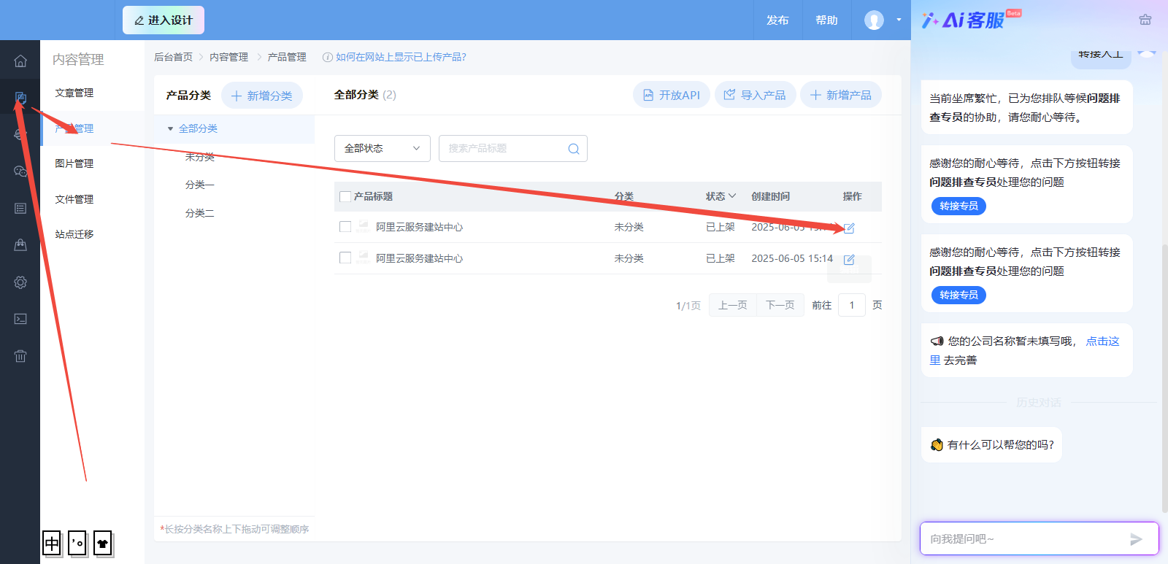Screen dimensions: 1168x564
Task: Click the AI chat panel scrollbar
Action: click(1164, 365)
